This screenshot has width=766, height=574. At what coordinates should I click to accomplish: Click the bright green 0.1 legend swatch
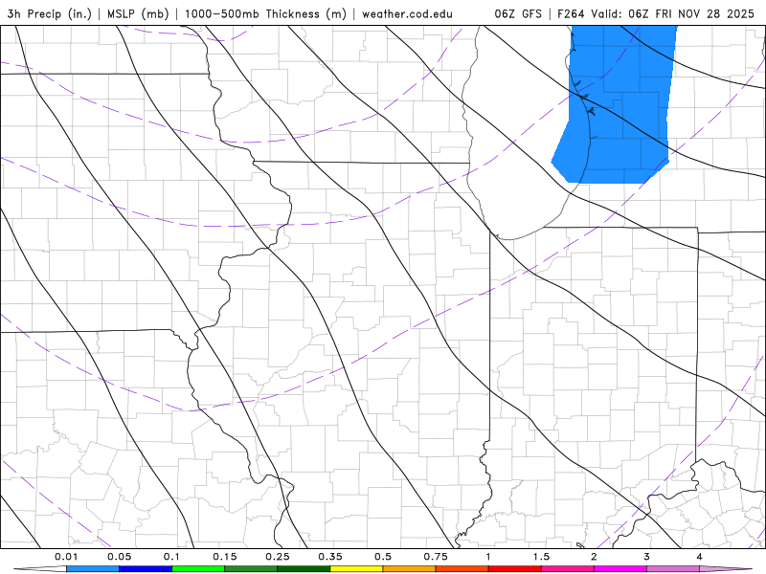click(x=198, y=569)
